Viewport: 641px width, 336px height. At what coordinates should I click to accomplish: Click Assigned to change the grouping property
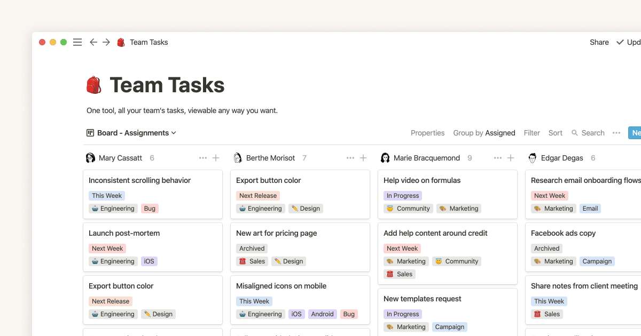coord(500,132)
